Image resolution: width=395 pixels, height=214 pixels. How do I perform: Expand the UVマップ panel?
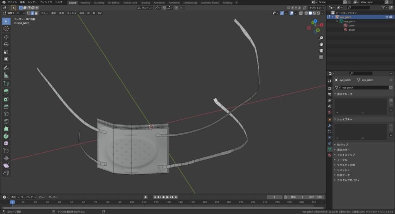point(343,145)
